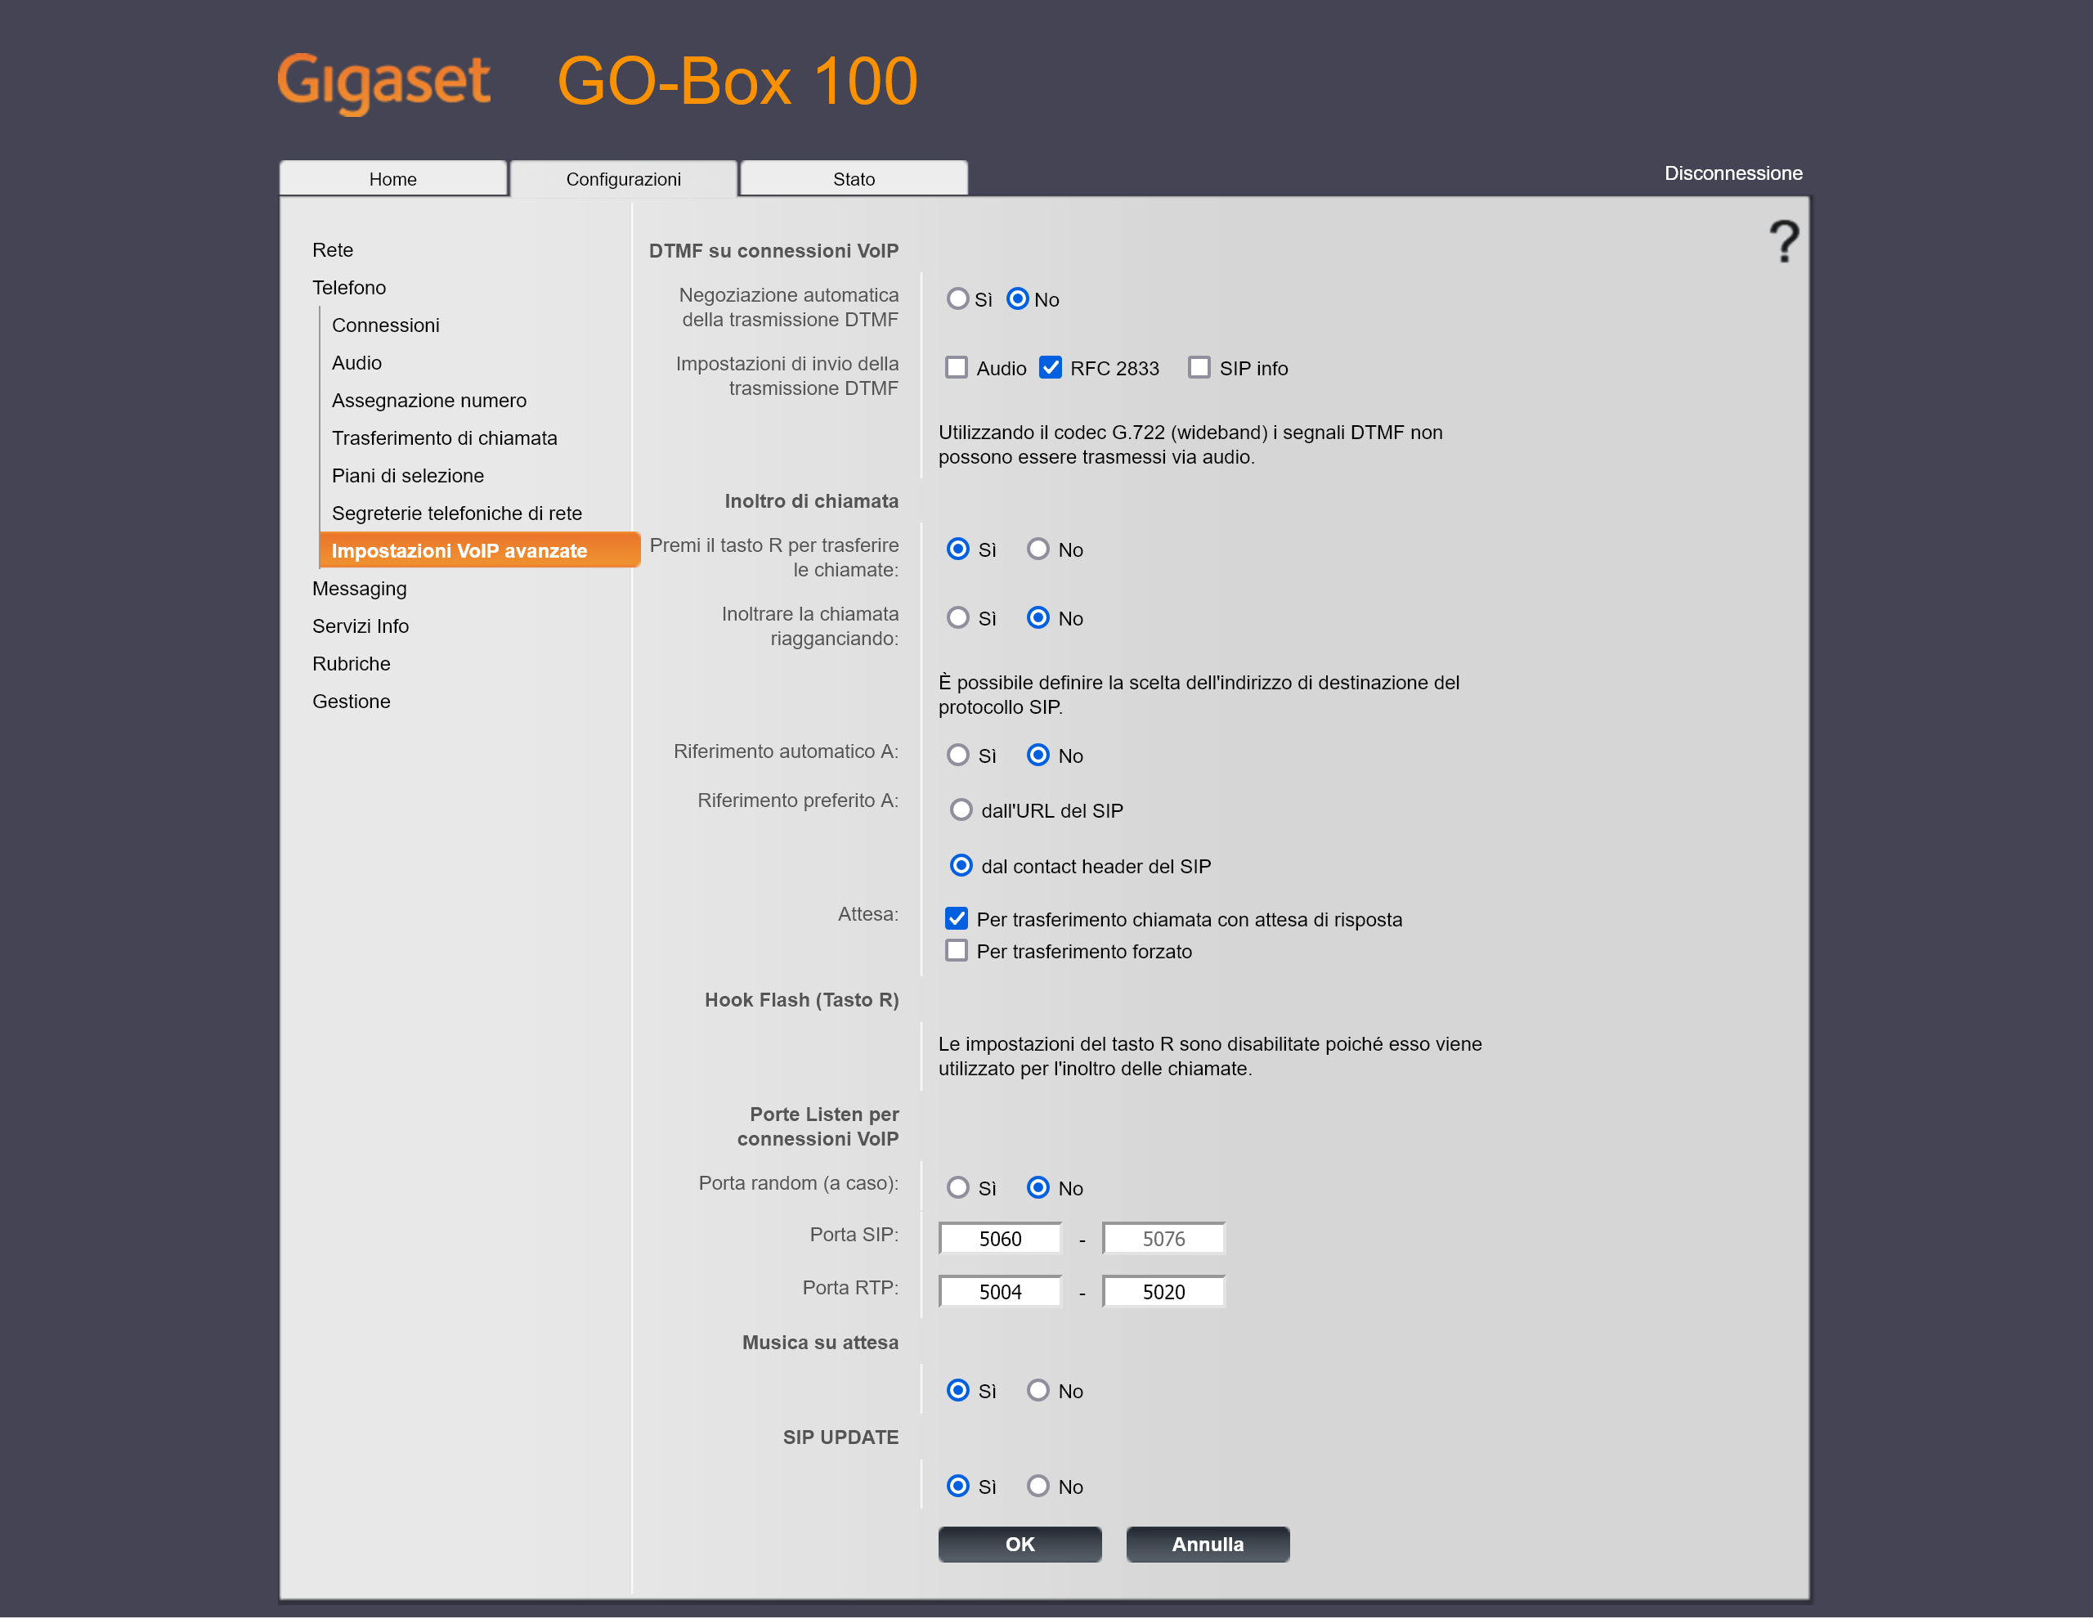Uncheck the RFC 2833 checkbox
Image resolution: width=2093 pixels, height=1619 pixels.
[x=1051, y=368]
